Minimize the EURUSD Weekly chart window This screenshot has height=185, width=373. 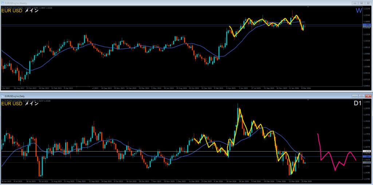tap(355, 3)
